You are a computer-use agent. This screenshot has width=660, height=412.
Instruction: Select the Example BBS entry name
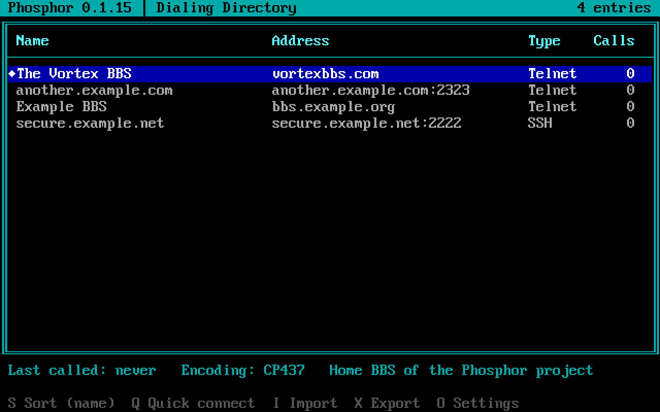(x=61, y=107)
